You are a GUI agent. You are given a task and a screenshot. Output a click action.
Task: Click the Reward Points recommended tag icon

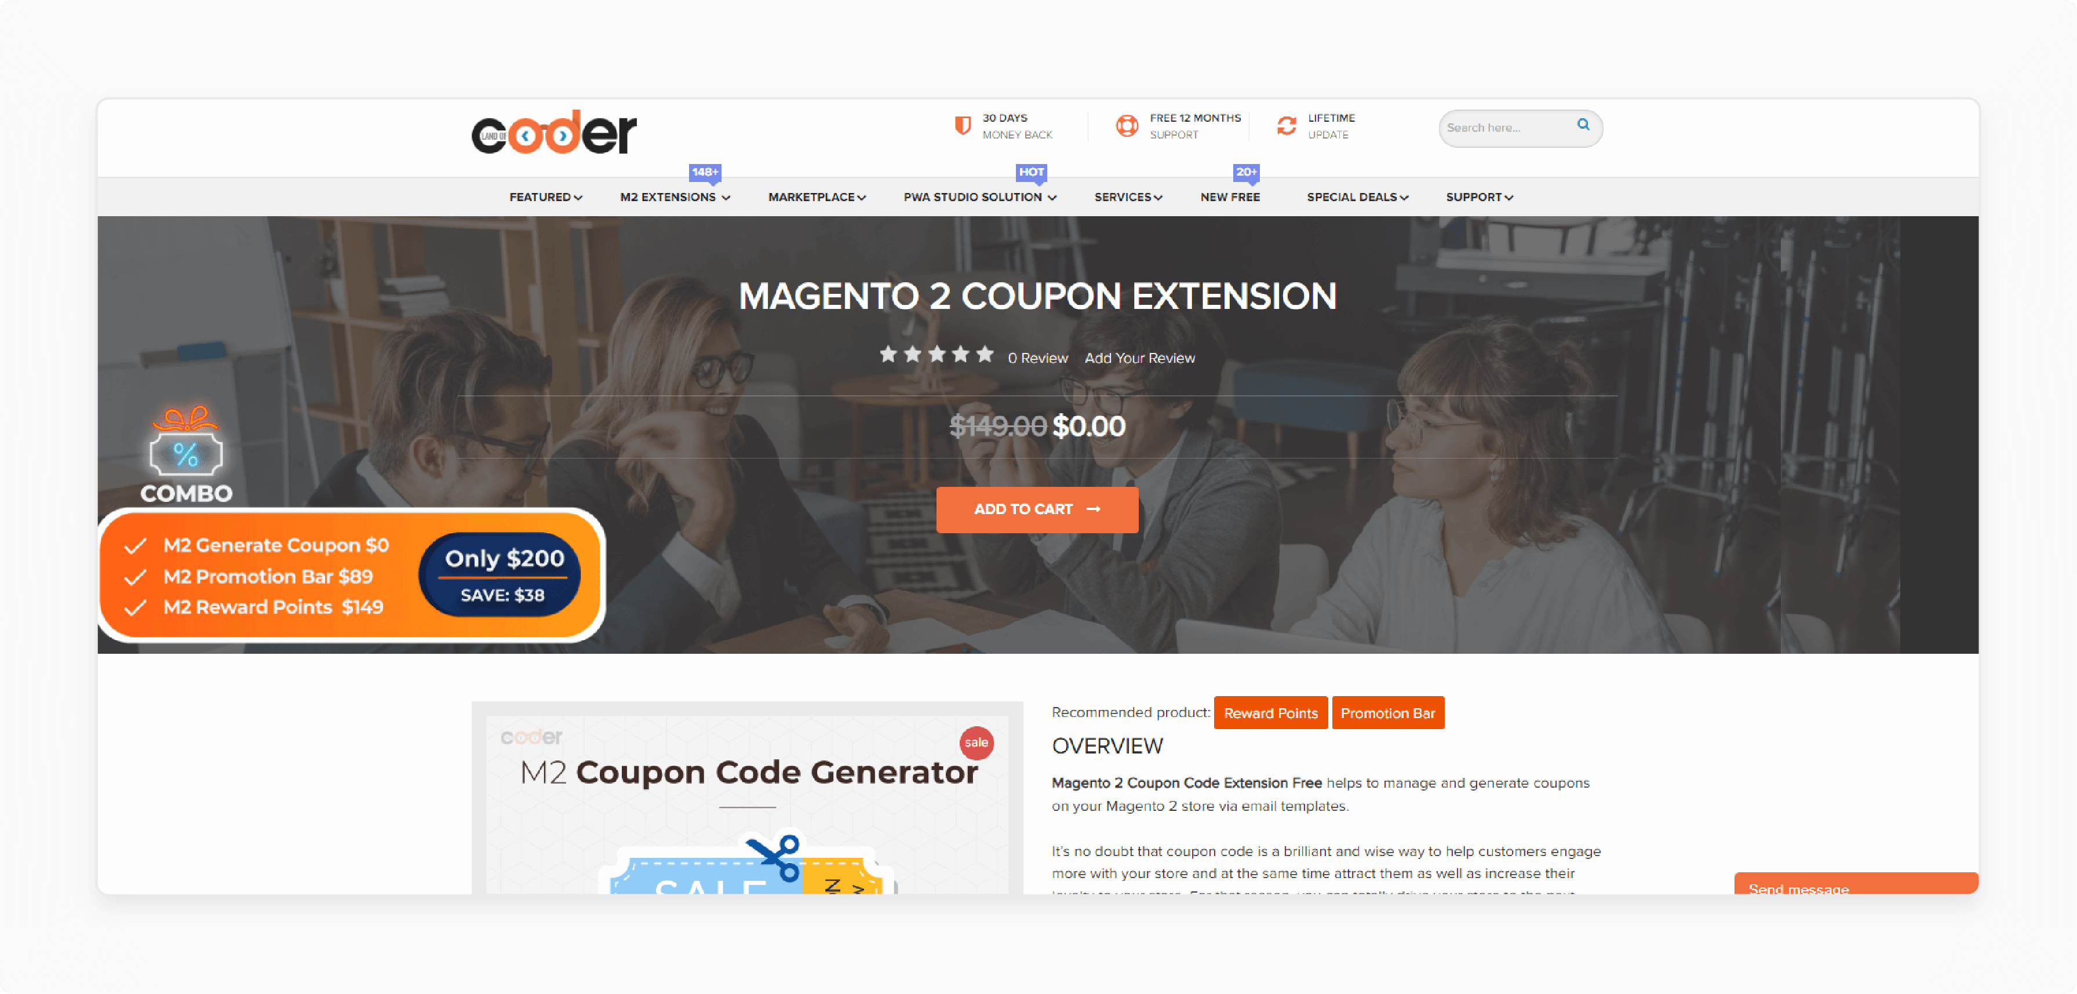pyautogui.click(x=1267, y=712)
